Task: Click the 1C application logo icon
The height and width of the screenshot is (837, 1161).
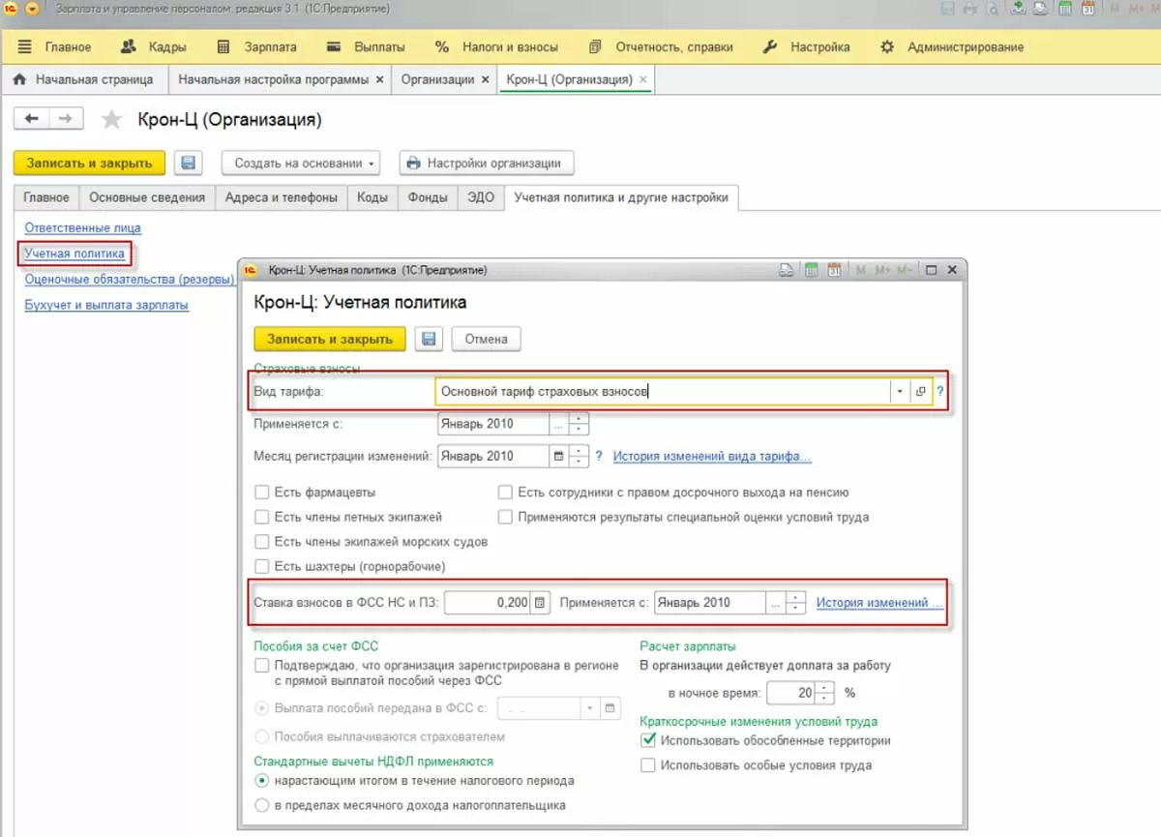Action: [x=10, y=9]
